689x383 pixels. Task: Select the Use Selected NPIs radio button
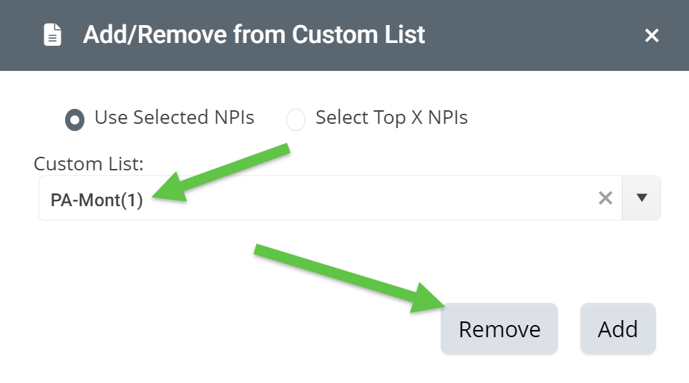pos(74,119)
